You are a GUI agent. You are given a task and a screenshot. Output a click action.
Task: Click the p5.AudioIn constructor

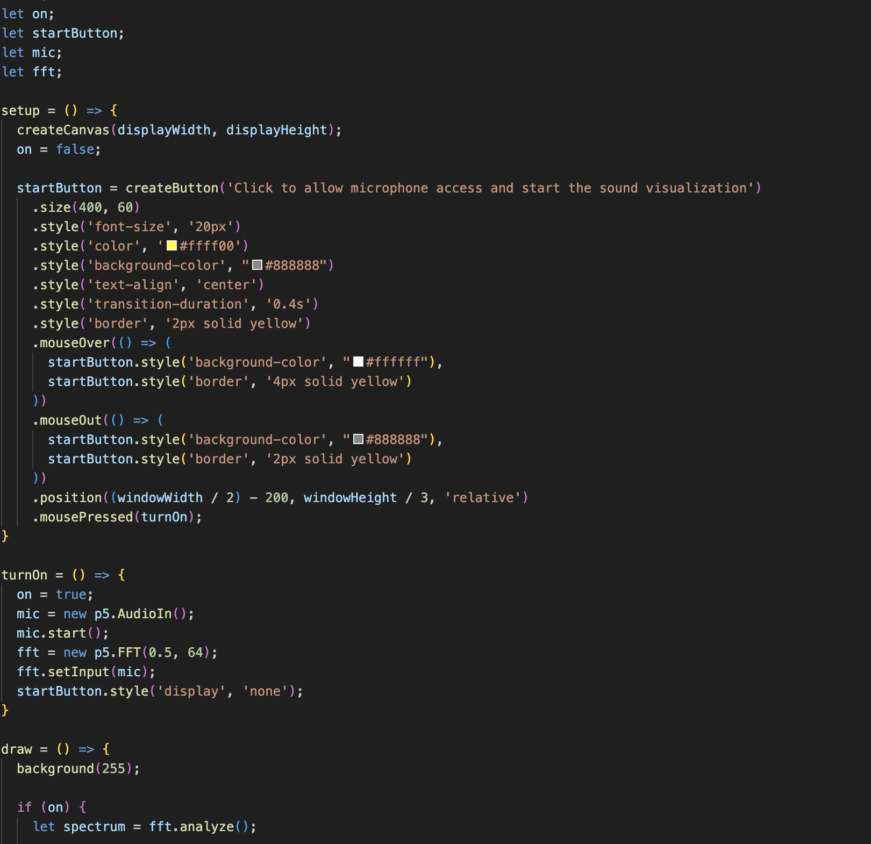[133, 614]
